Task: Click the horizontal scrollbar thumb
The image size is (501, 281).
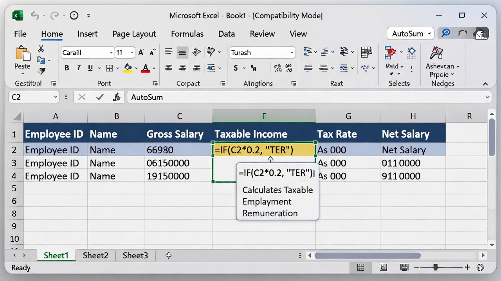Action: click(x=368, y=256)
